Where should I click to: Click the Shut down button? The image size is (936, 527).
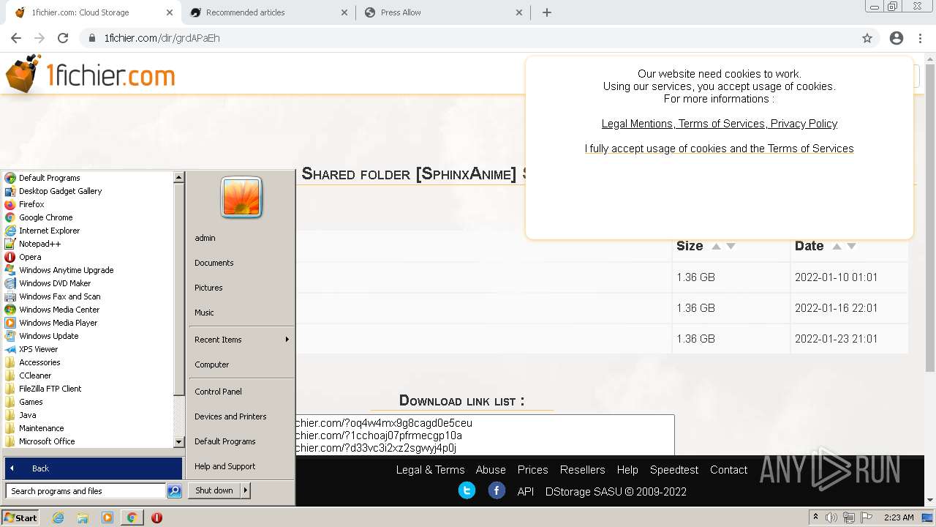click(214, 490)
